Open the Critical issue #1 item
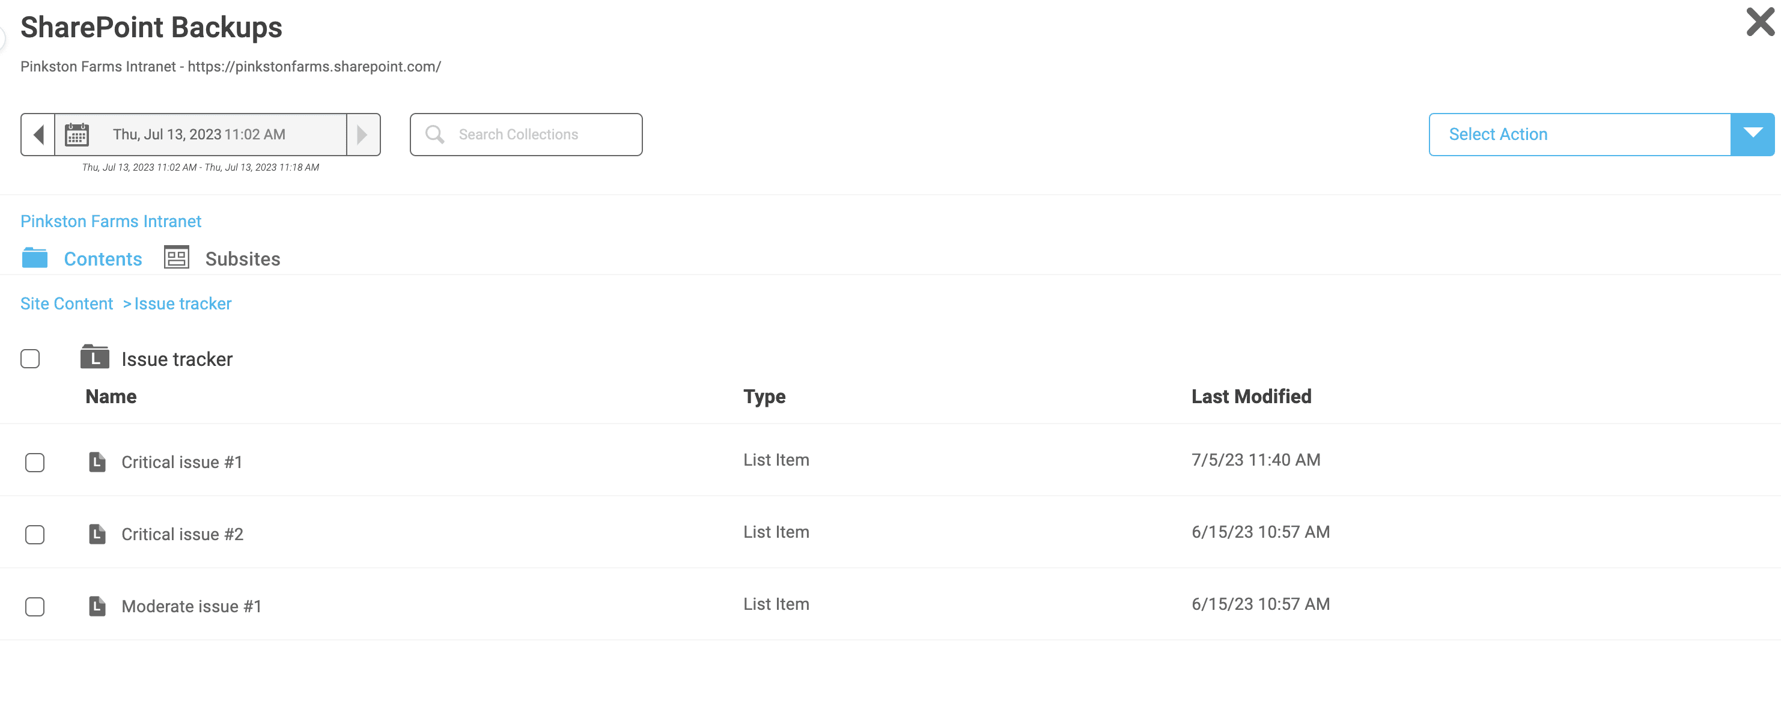 182,462
